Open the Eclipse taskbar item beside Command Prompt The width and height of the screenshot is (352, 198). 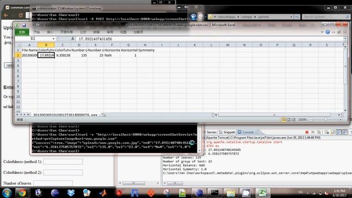pos(199,193)
